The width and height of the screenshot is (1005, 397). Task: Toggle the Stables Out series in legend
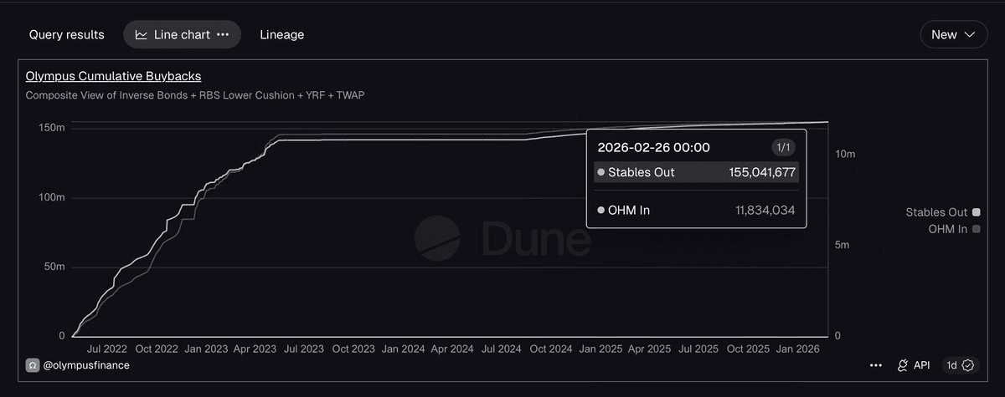[936, 212]
